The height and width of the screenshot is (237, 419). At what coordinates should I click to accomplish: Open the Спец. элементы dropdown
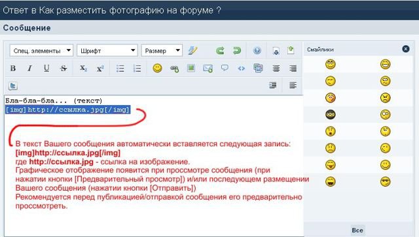tap(41, 50)
